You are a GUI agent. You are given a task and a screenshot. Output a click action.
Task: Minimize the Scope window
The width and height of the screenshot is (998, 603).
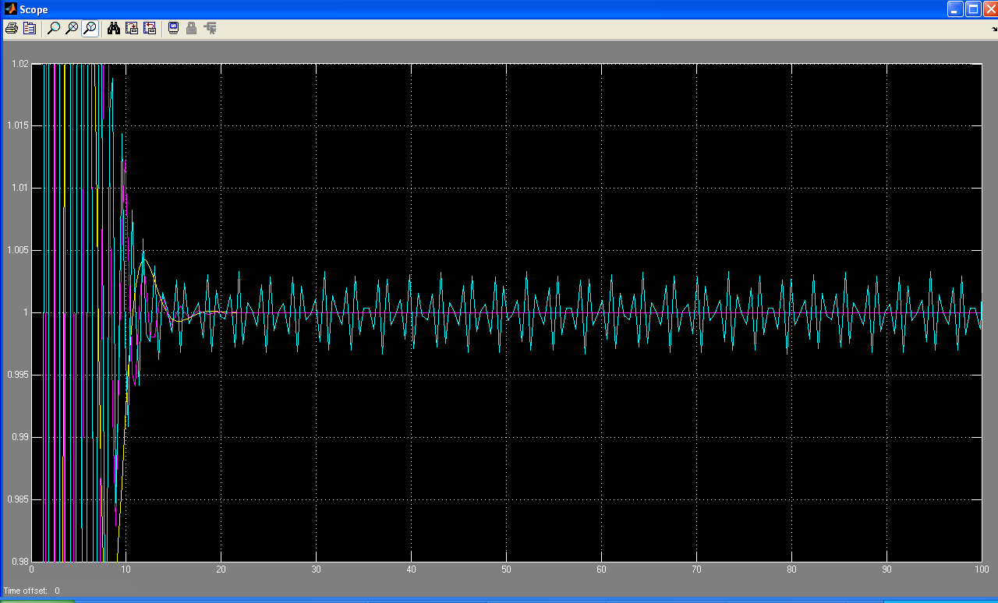point(955,9)
